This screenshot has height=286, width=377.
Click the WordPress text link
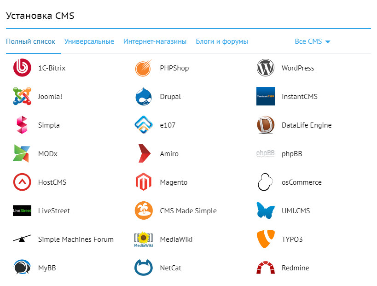coord(298,68)
